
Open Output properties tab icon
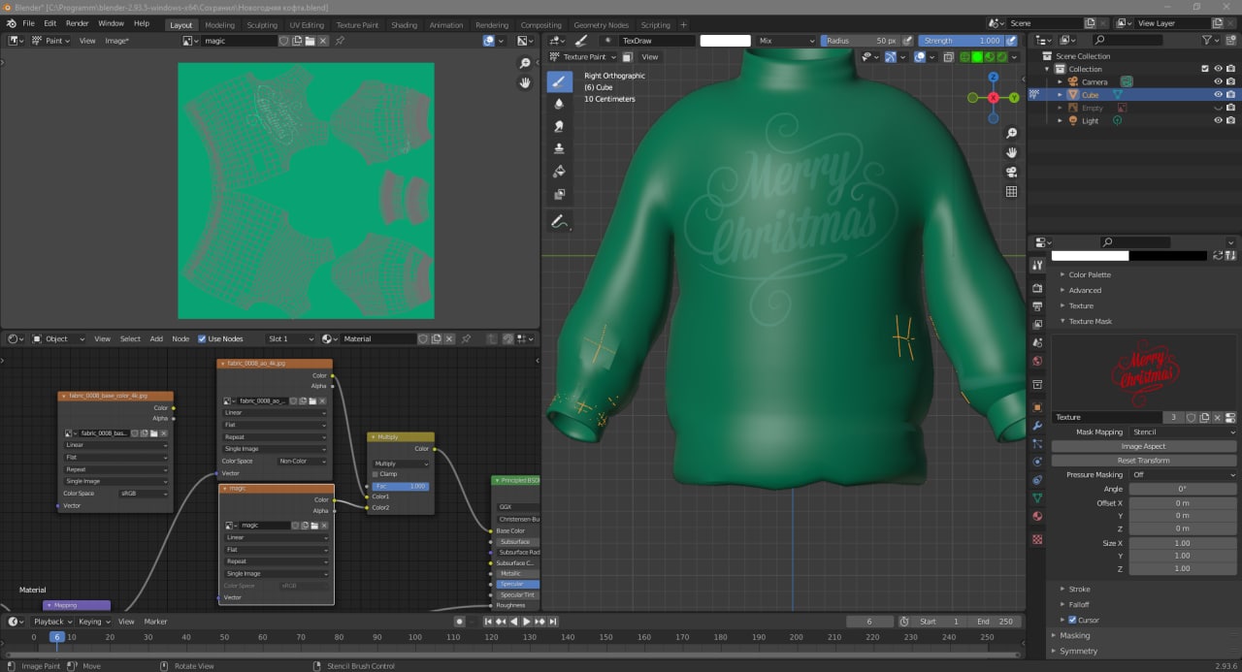coord(1037,306)
